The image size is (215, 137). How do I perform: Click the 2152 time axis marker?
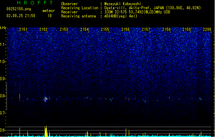click(43, 29)
